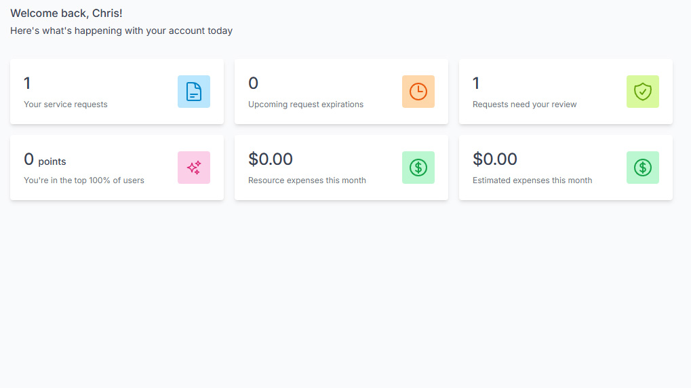Click the dollar icon on Estimated expenses card
Screen dimensions: 691x388
click(x=643, y=168)
